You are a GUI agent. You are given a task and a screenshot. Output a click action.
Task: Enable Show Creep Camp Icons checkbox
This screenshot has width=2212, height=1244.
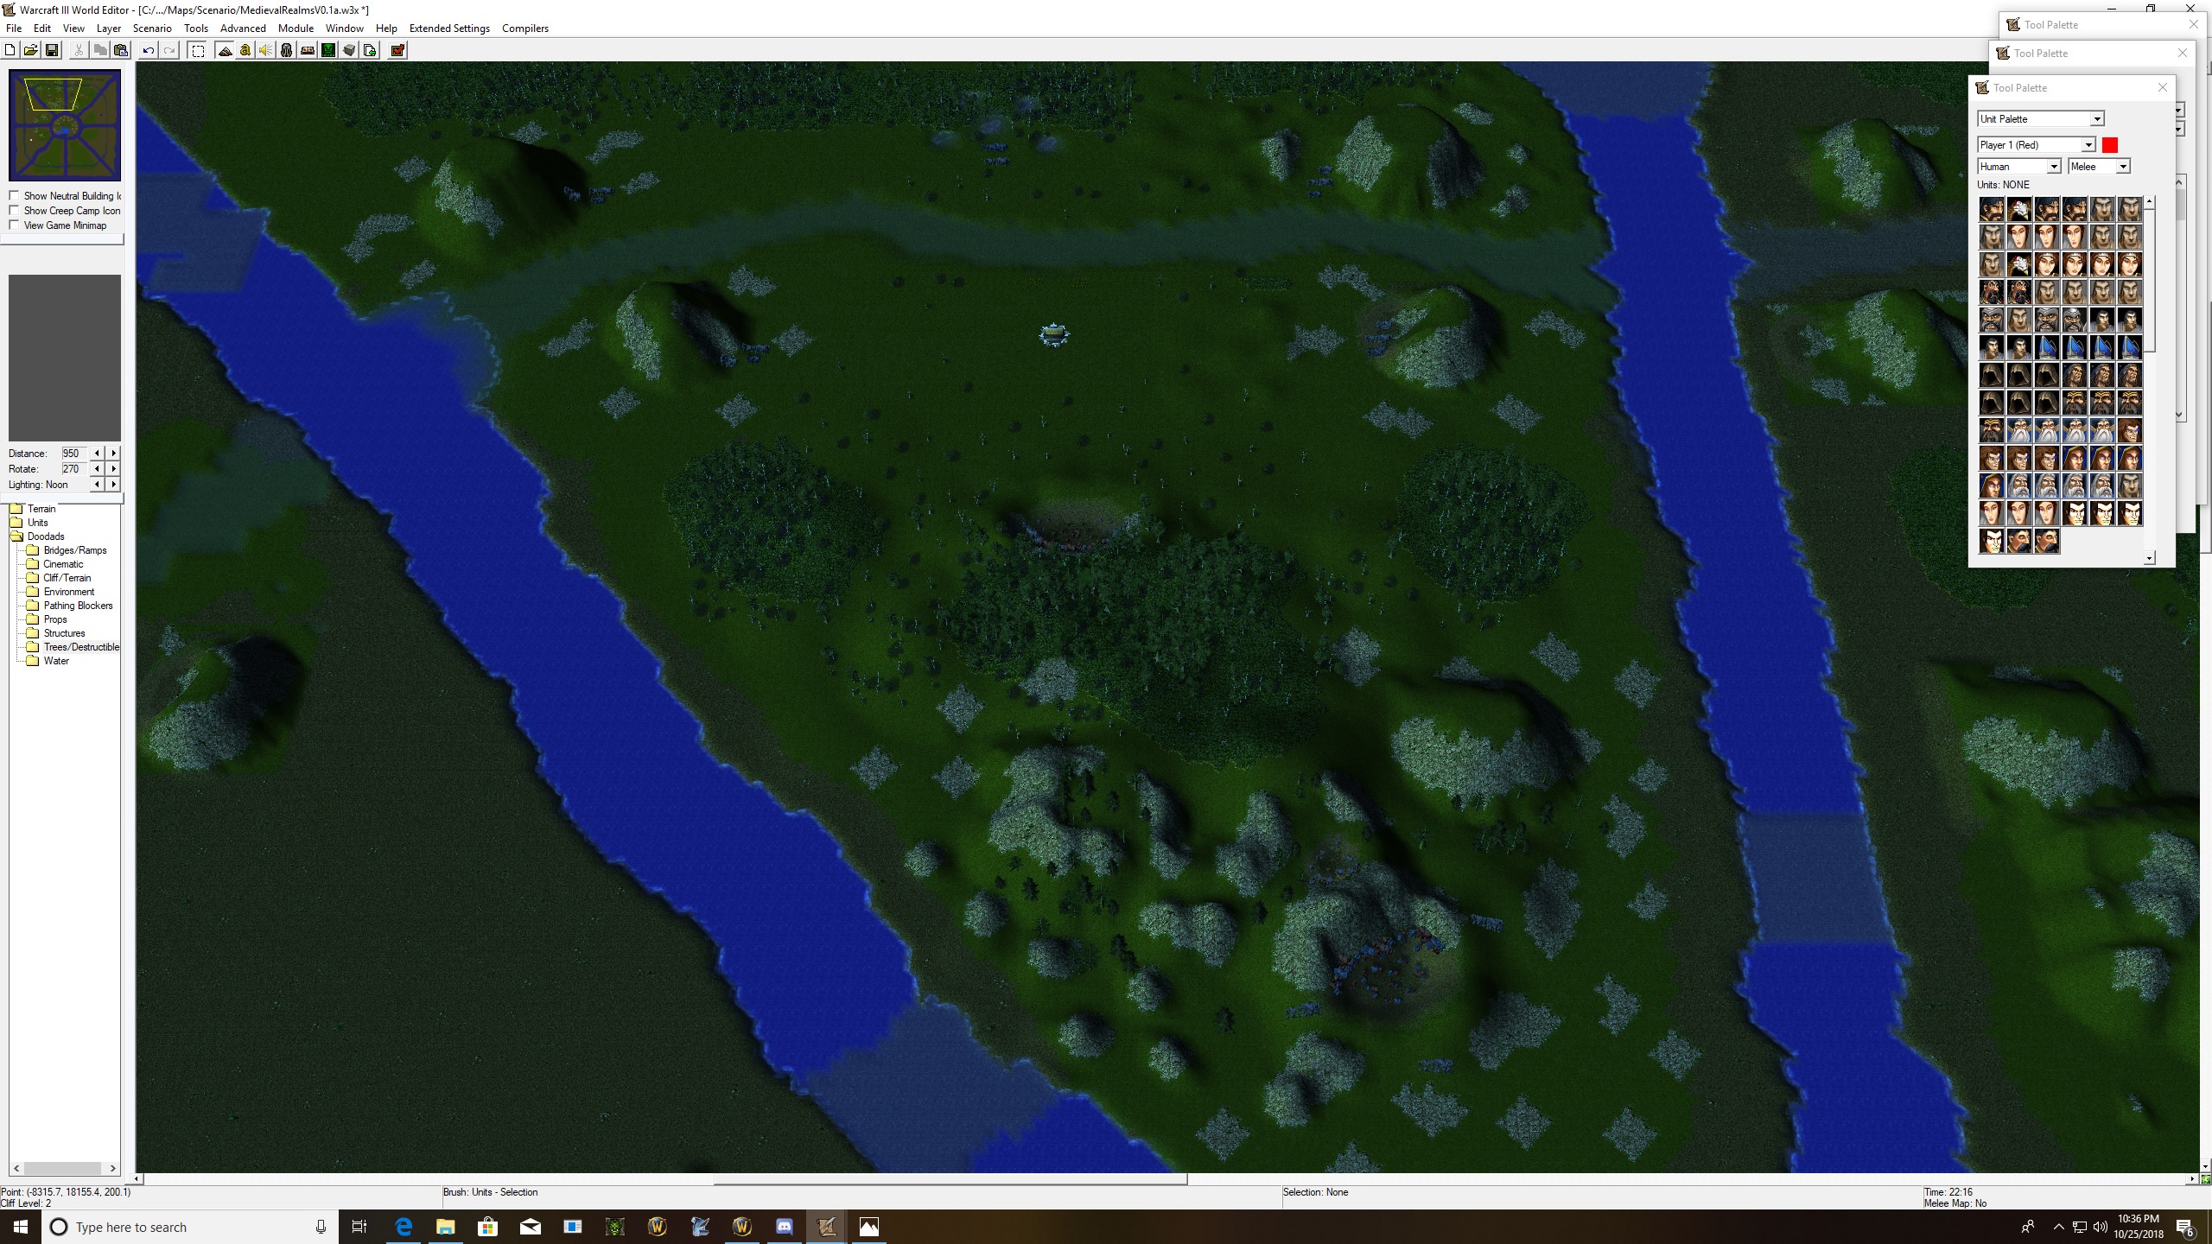pos(14,211)
